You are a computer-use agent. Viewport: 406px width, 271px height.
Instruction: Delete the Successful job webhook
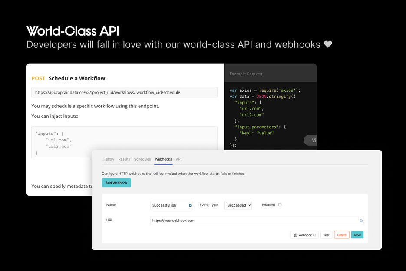click(x=341, y=234)
